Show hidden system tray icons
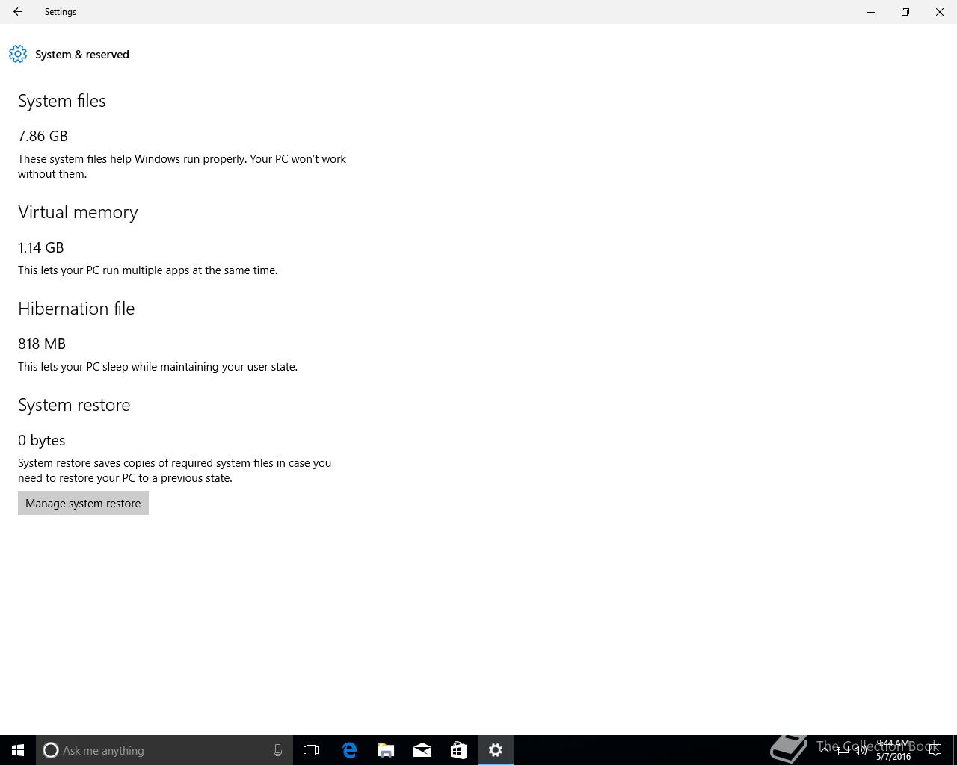This screenshot has width=957, height=765. pos(825,749)
